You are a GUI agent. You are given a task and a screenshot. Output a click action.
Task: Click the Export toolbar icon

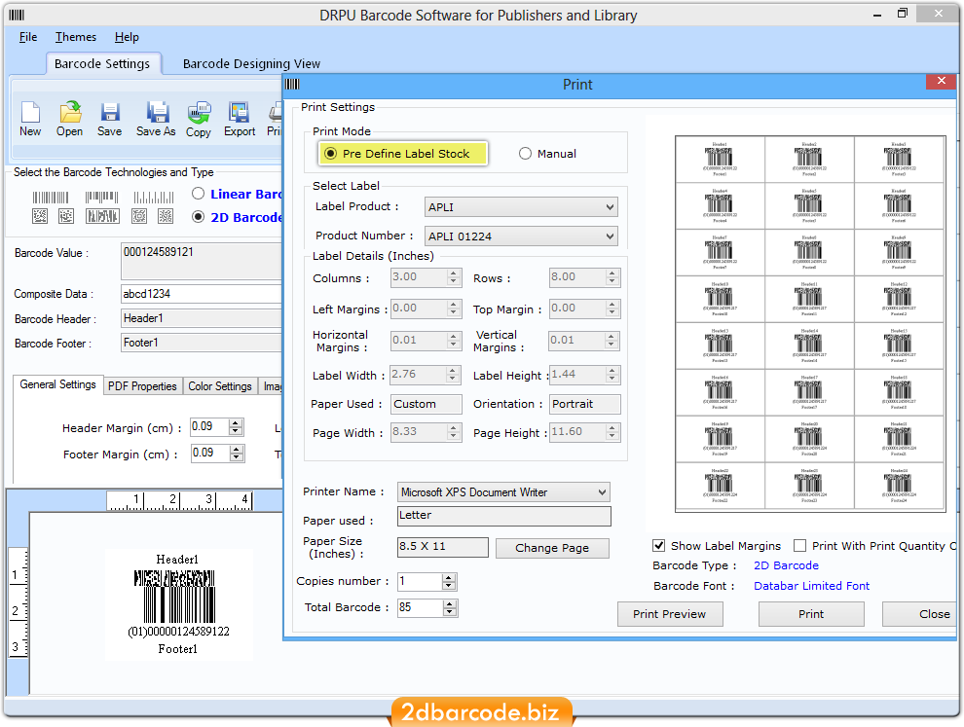pyautogui.click(x=239, y=113)
